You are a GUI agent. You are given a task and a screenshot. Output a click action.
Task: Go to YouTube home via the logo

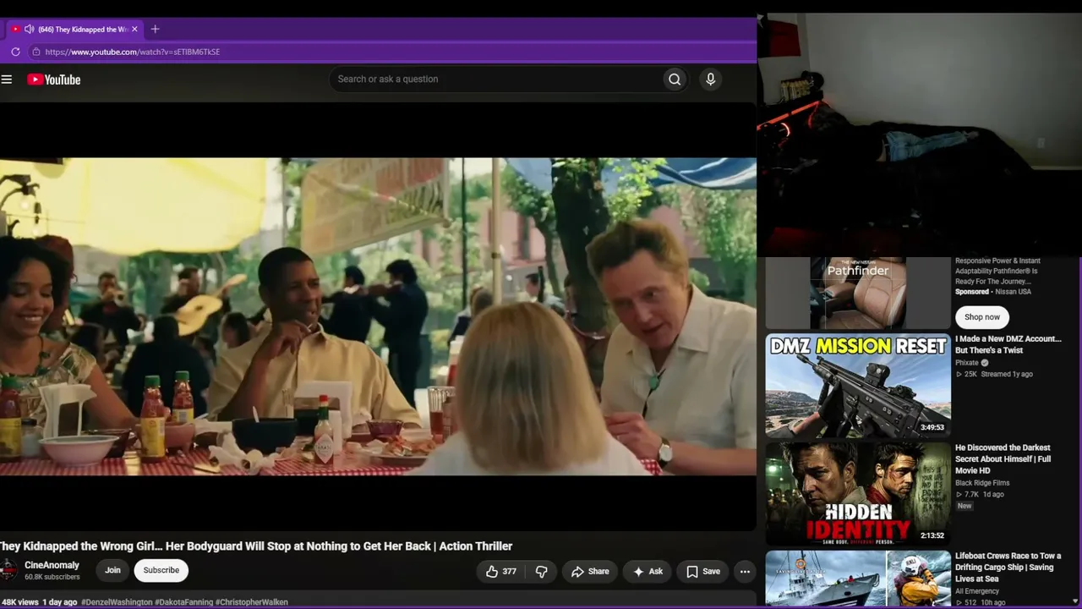click(53, 80)
